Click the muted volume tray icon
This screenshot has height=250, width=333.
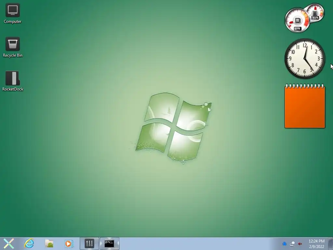[x=300, y=244]
